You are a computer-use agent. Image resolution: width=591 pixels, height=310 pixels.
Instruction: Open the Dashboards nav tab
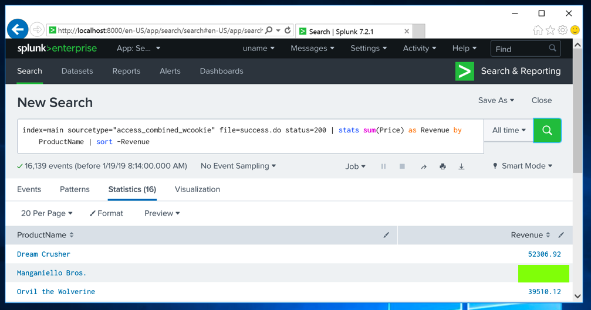click(x=222, y=71)
